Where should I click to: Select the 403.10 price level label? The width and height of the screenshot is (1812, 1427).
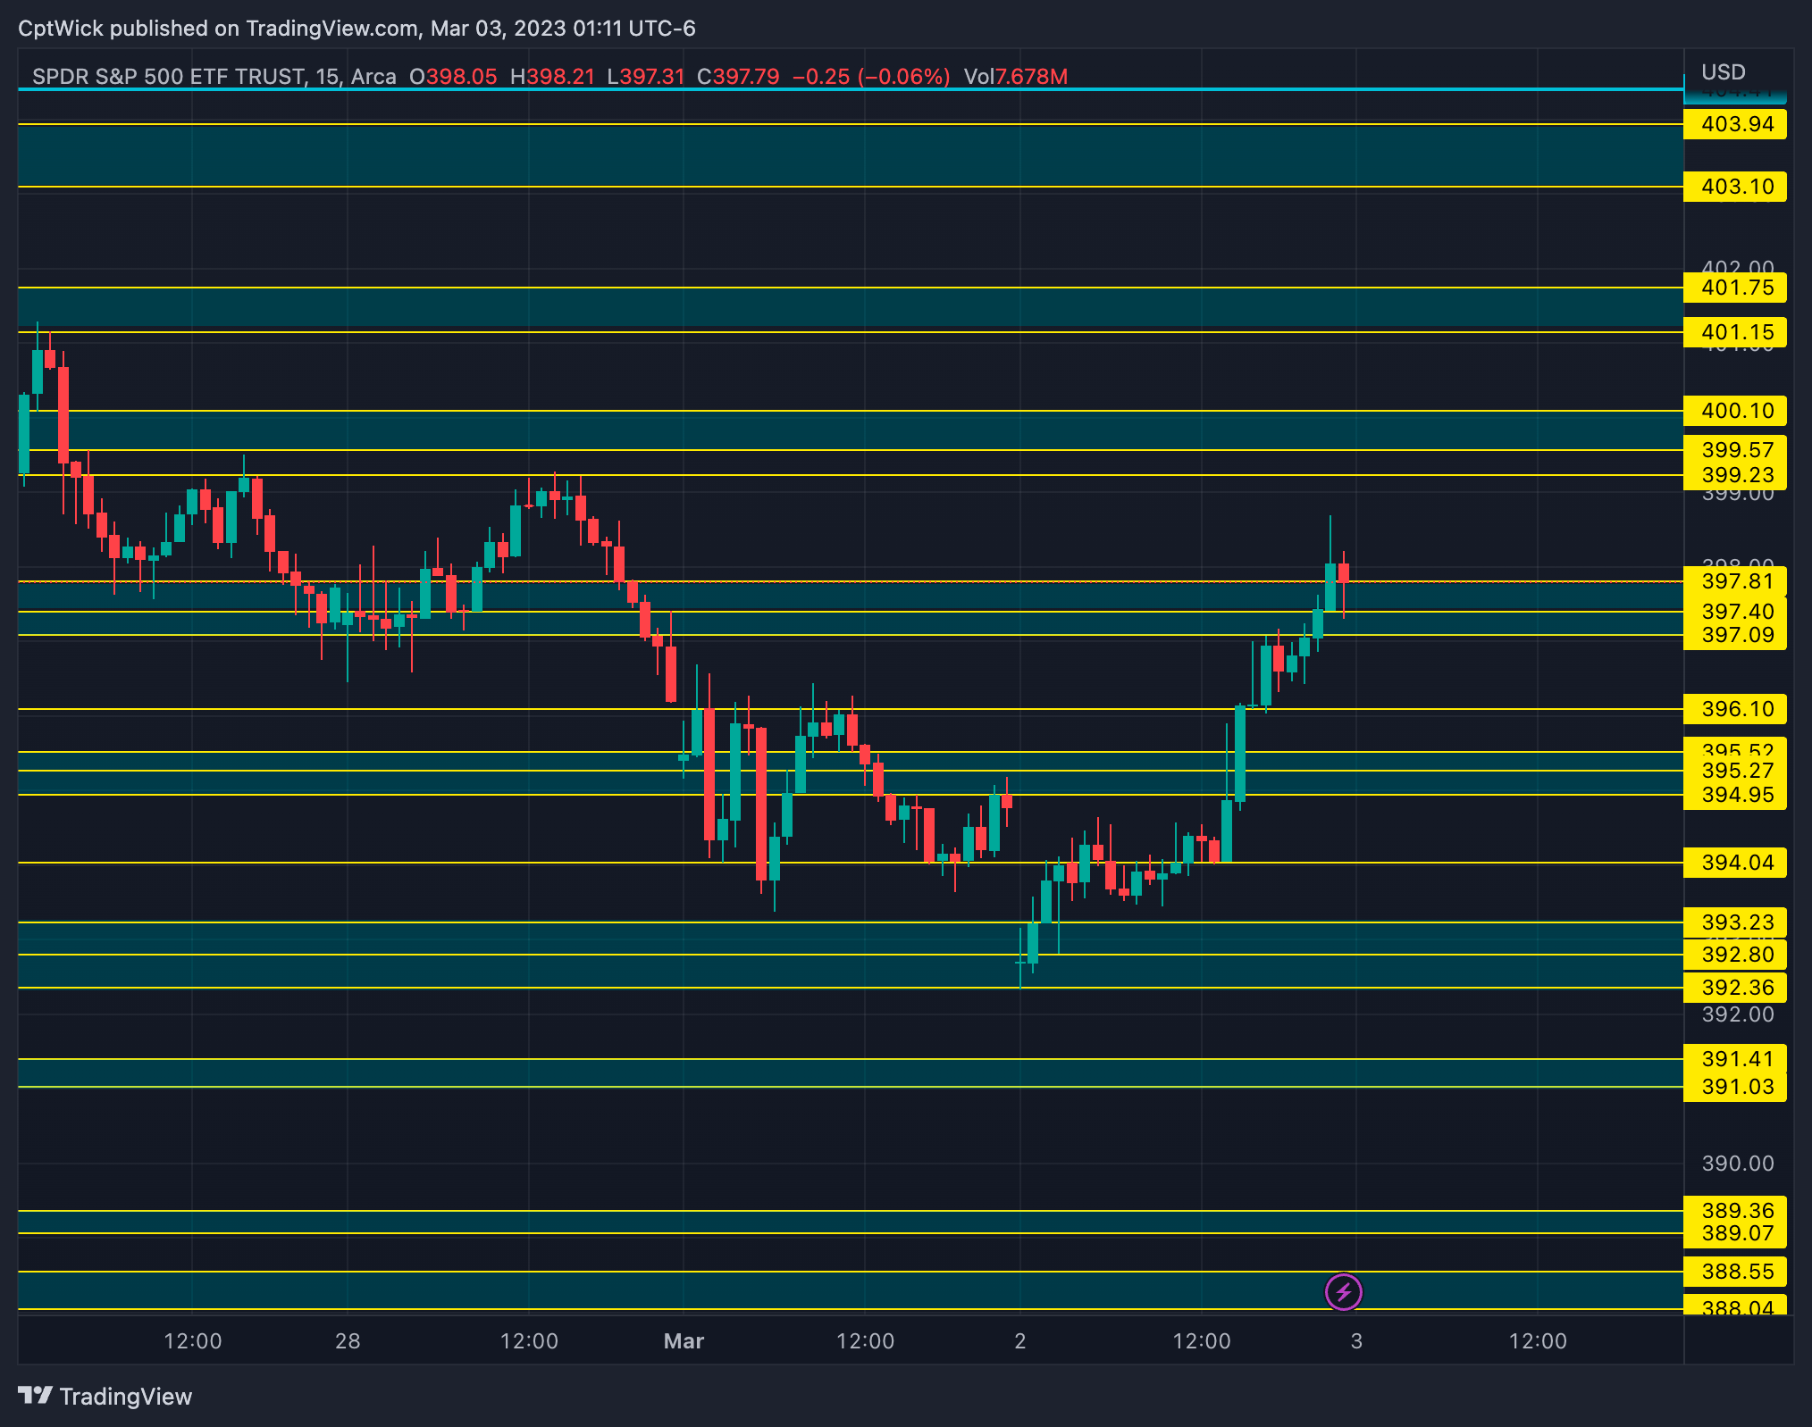[1735, 187]
